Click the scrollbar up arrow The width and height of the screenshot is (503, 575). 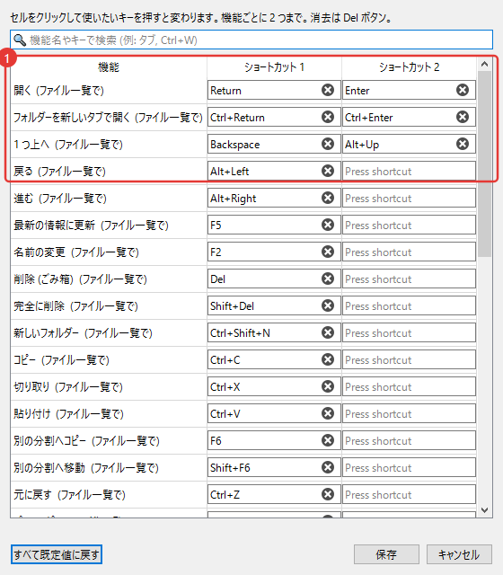click(485, 65)
